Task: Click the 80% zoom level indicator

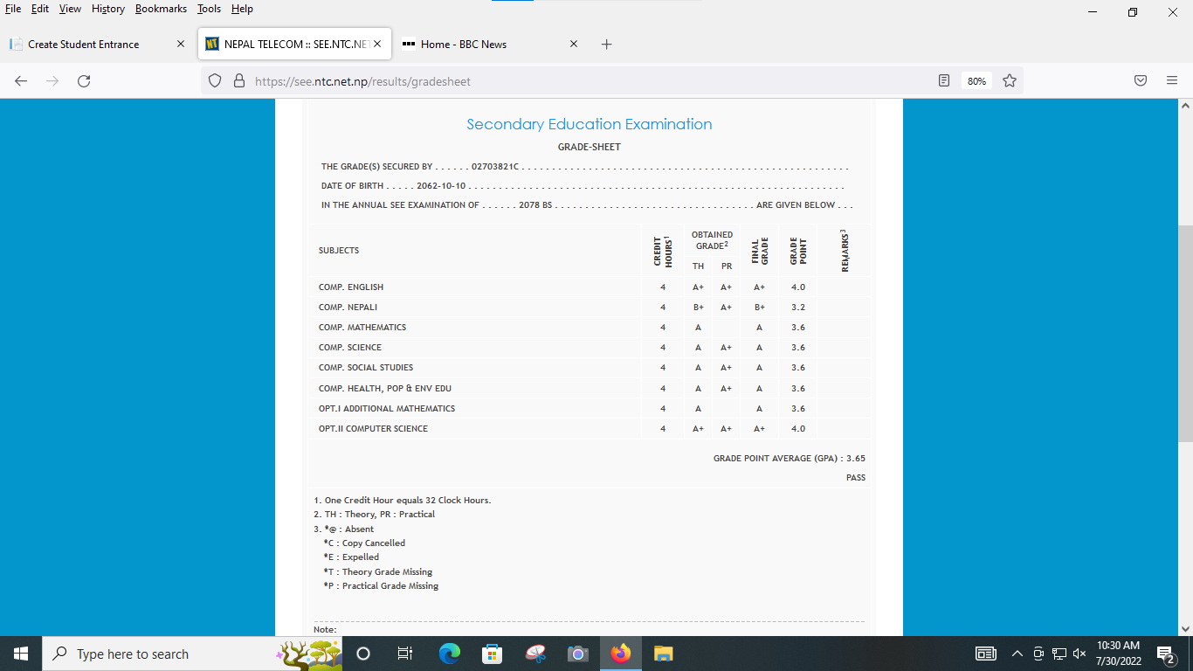Action: coord(976,81)
